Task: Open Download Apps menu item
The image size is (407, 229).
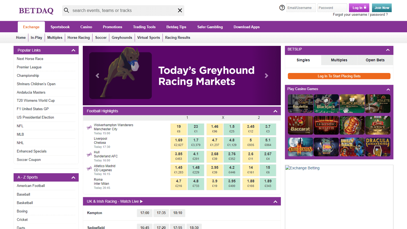Action: pos(247,27)
